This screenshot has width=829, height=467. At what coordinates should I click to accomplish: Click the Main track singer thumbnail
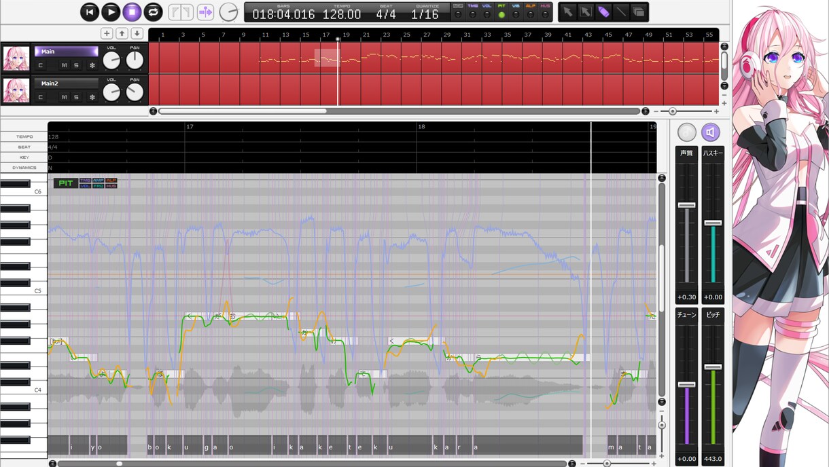(x=16, y=58)
